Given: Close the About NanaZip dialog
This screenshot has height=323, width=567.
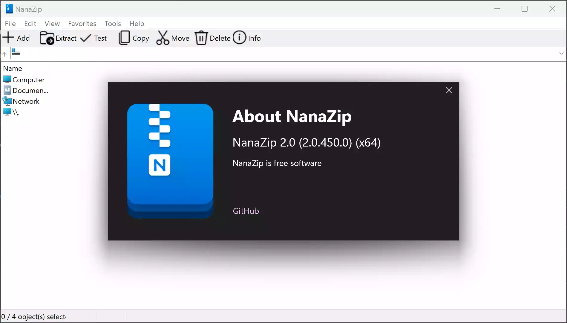Looking at the screenshot, I should tap(449, 90).
